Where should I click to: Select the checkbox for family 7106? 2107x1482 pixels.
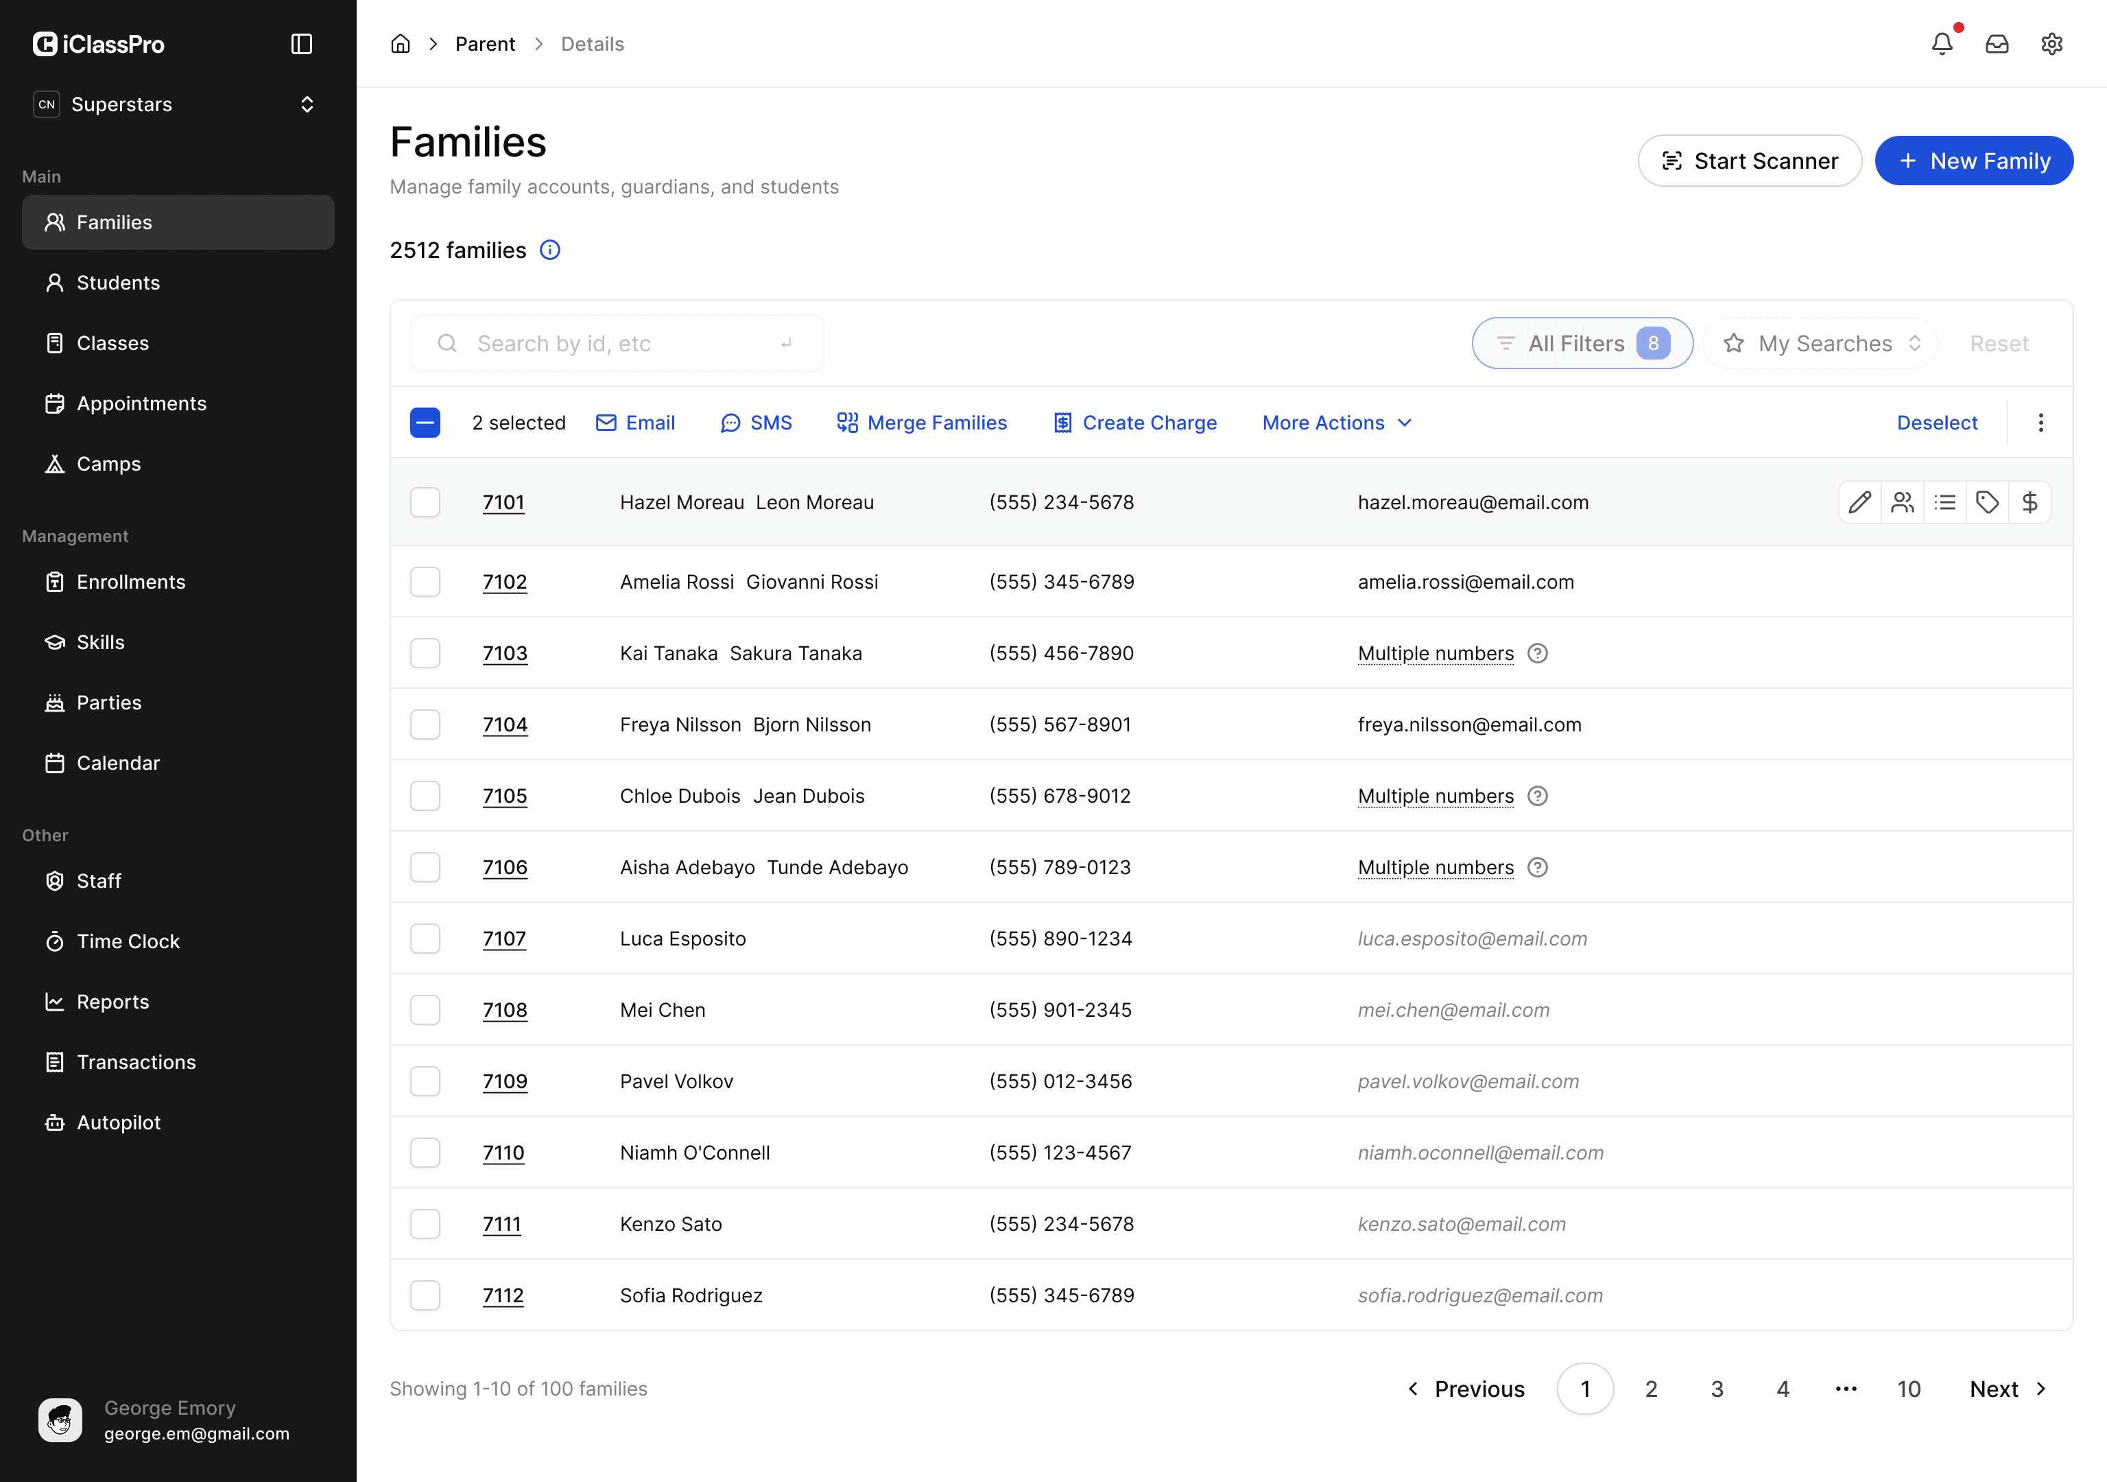425,868
